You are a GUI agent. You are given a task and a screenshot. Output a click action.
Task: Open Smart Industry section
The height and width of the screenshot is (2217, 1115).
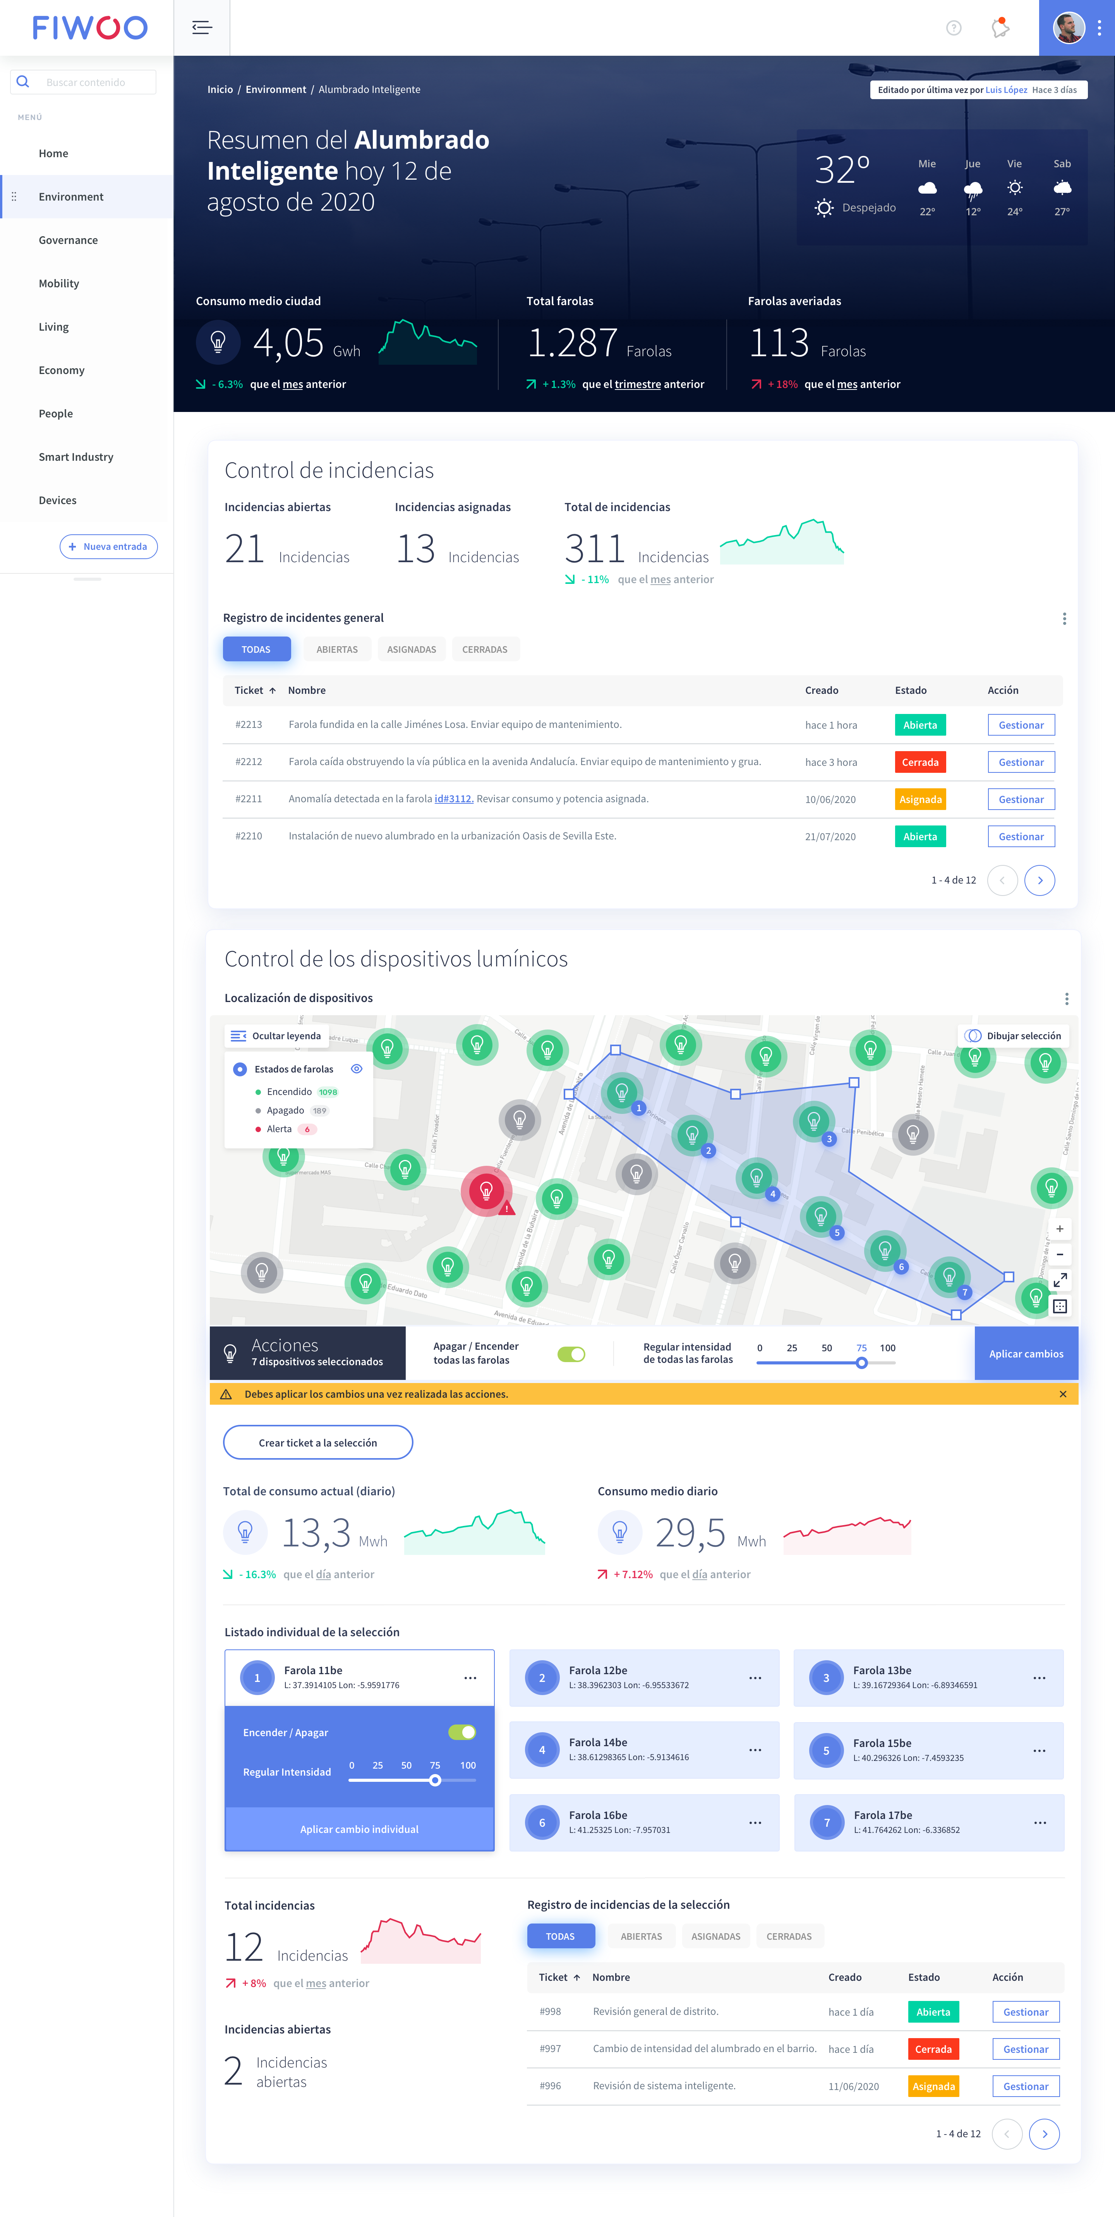click(76, 457)
